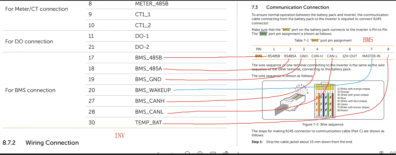The height and width of the screenshot is (155, 396).
Task: Click the blue-selected "BMS" word in the paragraph
Action: (x=263, y=34)
